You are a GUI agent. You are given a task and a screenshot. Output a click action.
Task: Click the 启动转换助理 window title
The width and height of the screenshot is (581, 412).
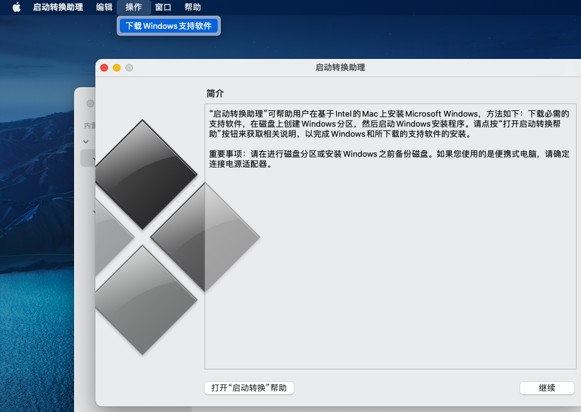coord(340,67)
